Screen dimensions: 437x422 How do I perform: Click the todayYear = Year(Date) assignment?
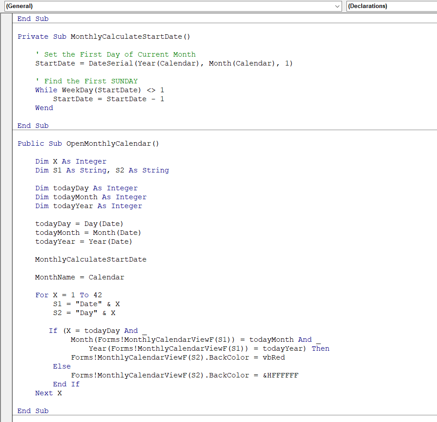83,242
